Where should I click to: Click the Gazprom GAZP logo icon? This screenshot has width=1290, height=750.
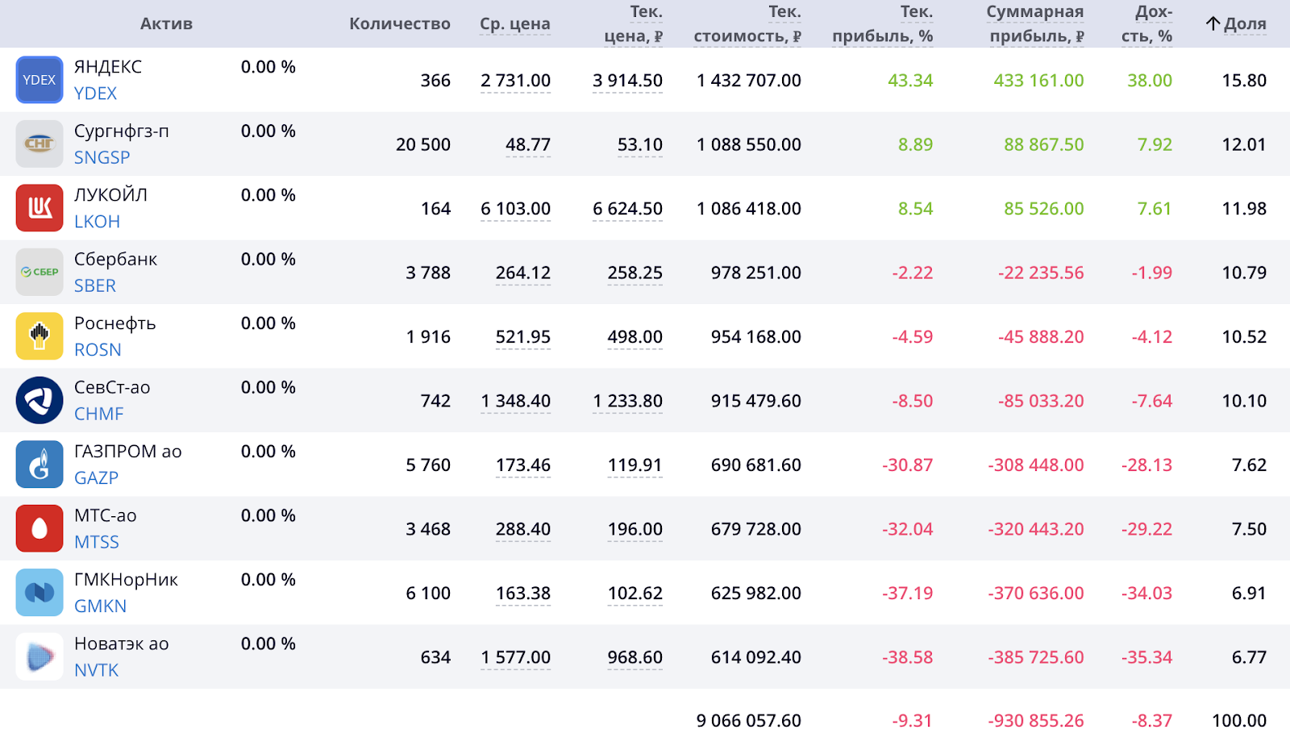(40, 465)
